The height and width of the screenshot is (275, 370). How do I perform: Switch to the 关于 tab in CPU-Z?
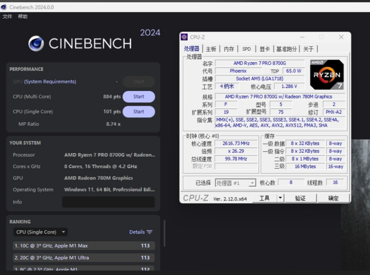tap(308, 49)
